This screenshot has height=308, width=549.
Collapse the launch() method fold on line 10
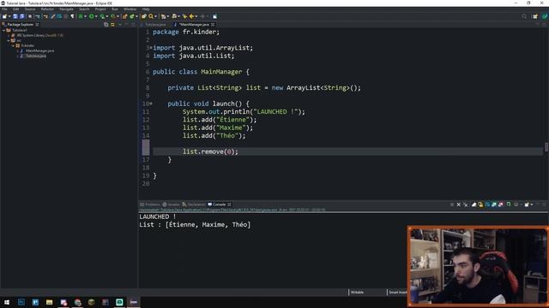151,104
